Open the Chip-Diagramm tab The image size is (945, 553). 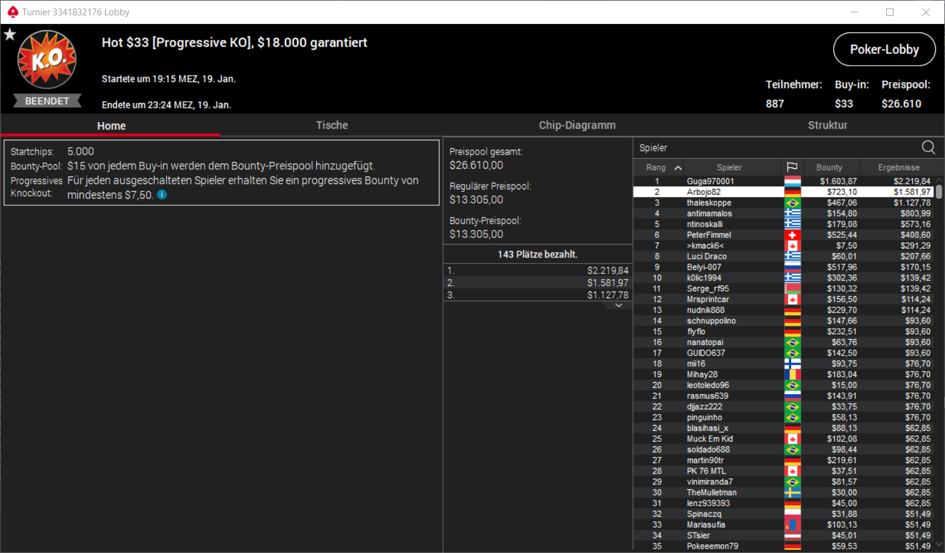[577, 125]
